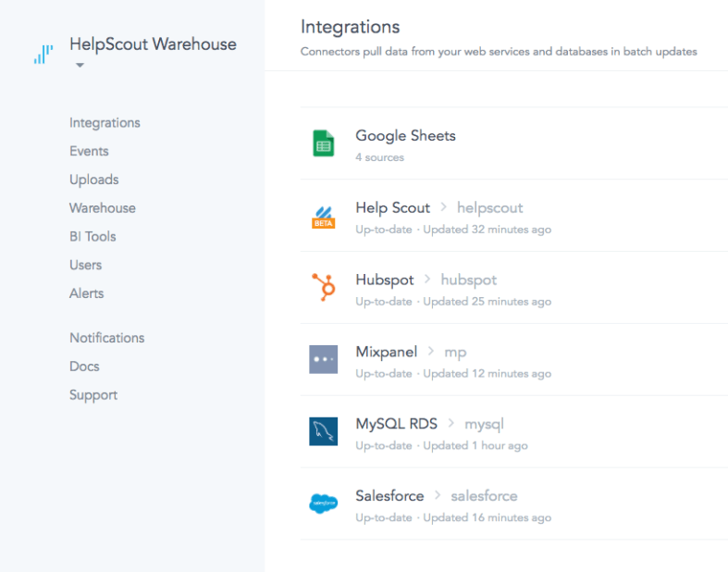Click 'Updated 32 minutes ago' status

(487, 230)
